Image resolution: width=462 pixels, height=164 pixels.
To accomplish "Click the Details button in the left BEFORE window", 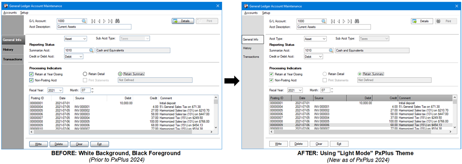I will (x=183, y=21).
